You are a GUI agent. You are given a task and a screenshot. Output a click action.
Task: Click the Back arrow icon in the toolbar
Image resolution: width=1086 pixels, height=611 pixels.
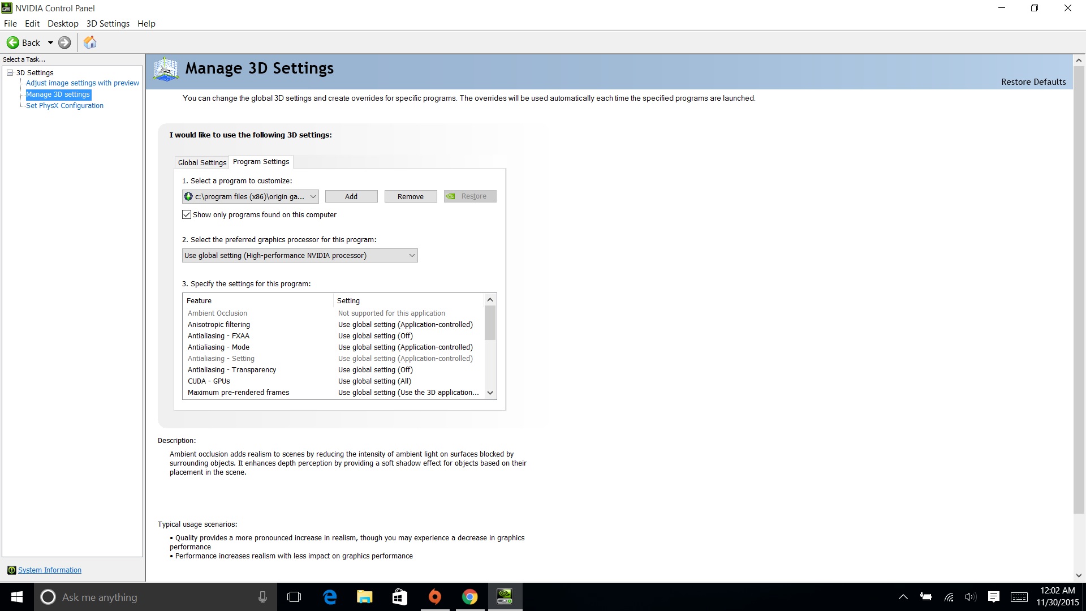click(12, 42)
